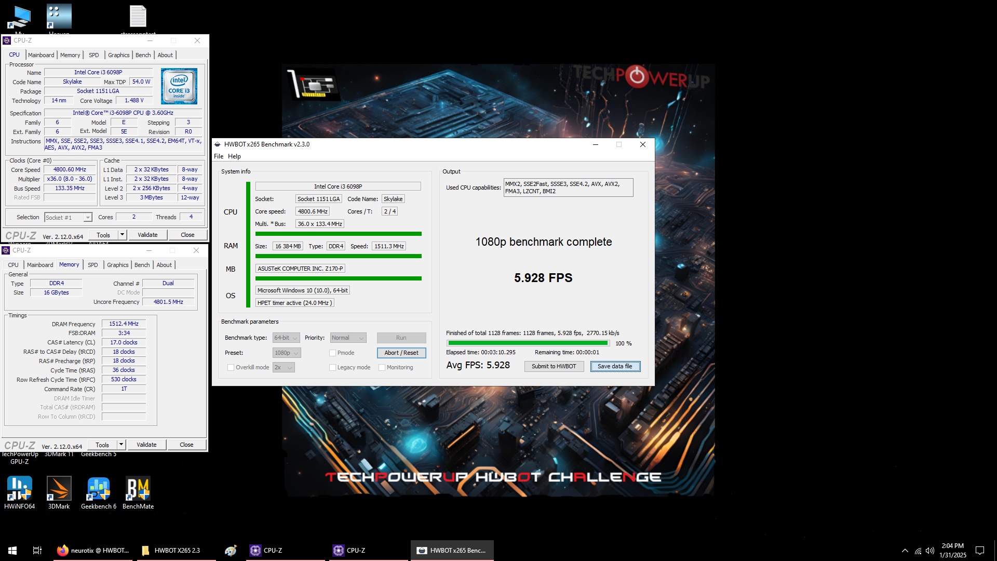Open Benchmark type 64-bit dropdown
Image resolution: width=997 pixels, height=561 pixels.
[286, 338]
